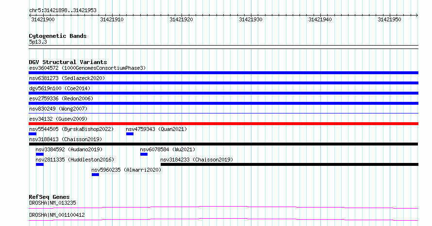Open variant nsv2811335 (Huddleston2016)

pyautogui.click(x=75, y=160)
